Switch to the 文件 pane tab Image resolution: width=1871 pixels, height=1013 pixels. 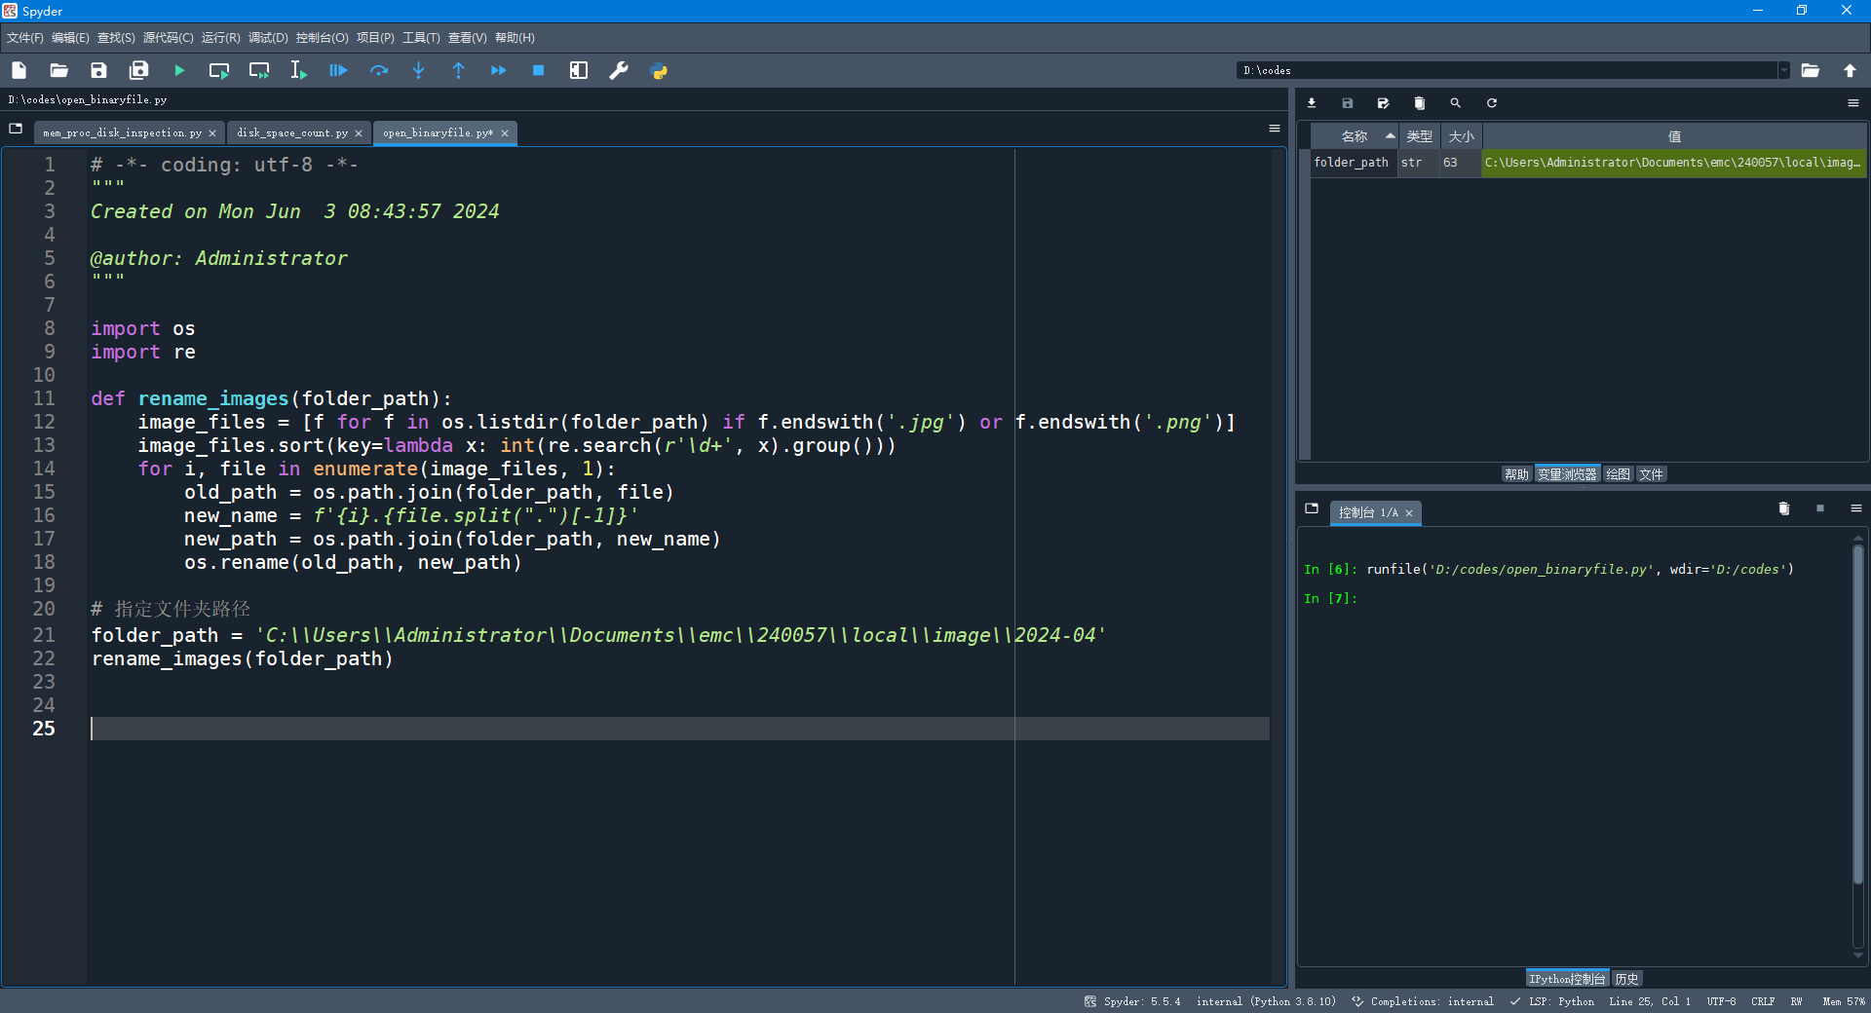(x=1651, y=474)
